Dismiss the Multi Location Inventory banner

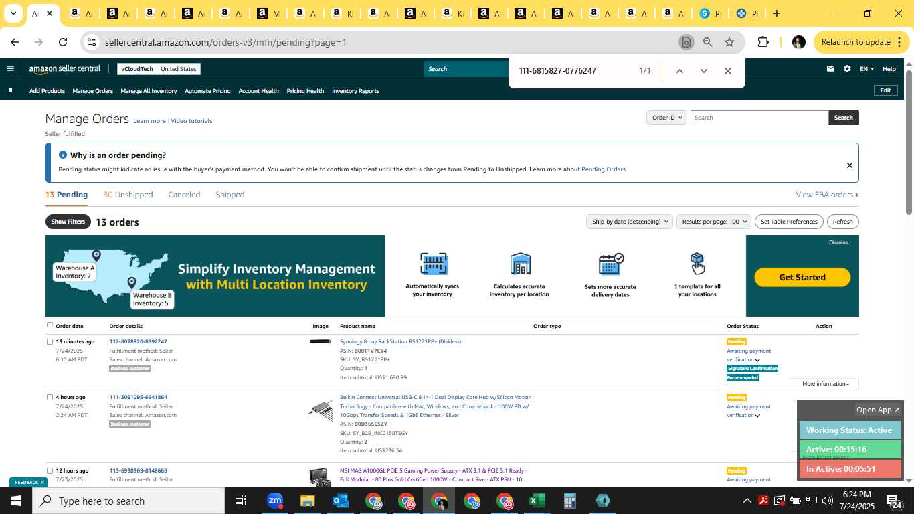838,242
